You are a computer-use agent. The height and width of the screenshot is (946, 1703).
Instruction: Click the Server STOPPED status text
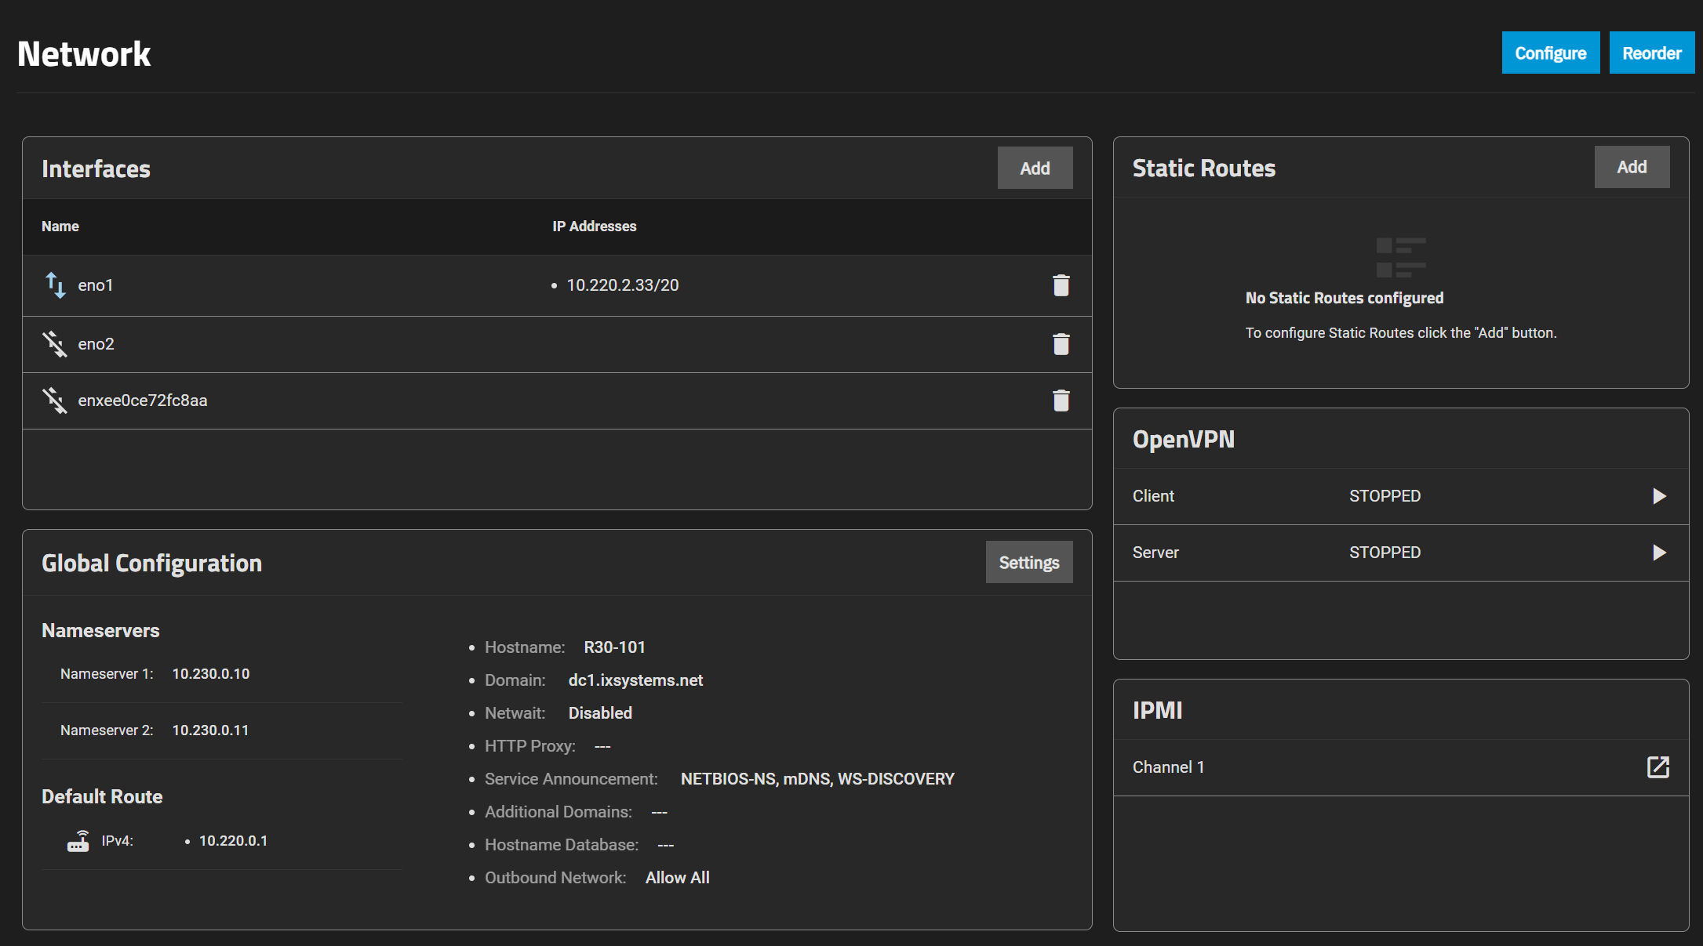coord(1385,553)
